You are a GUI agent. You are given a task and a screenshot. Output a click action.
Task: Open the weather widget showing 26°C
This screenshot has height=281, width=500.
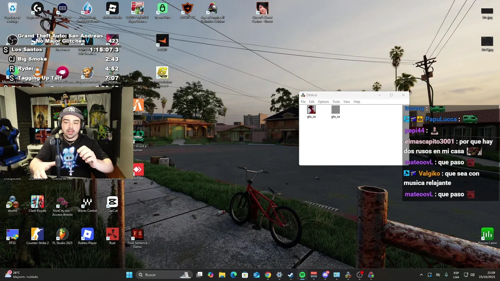[22, 275]
